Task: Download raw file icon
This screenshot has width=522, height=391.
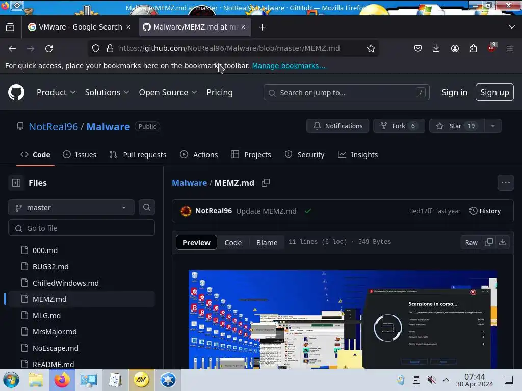Action: coord(503,242)
